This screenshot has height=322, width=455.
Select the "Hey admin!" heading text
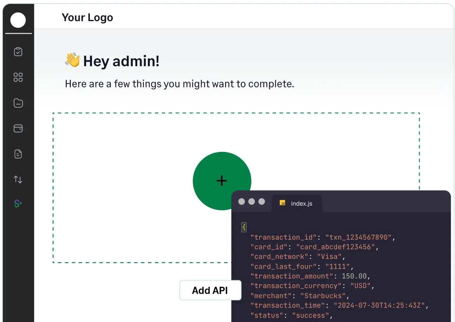pos(121,61)
